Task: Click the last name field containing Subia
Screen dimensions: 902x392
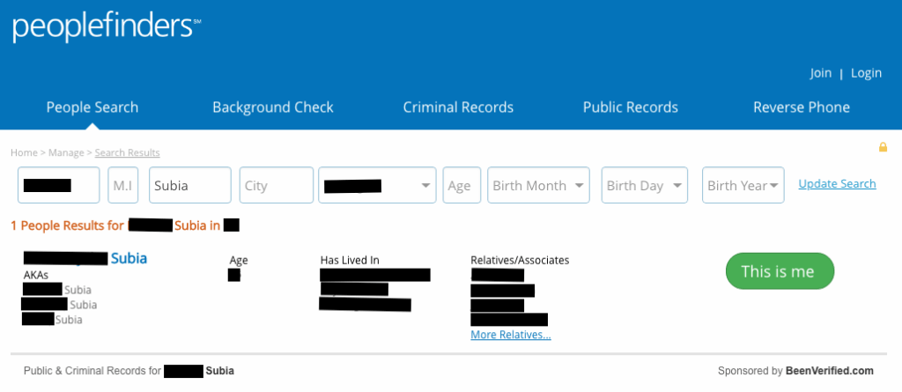Action: (x=189, y=186)
